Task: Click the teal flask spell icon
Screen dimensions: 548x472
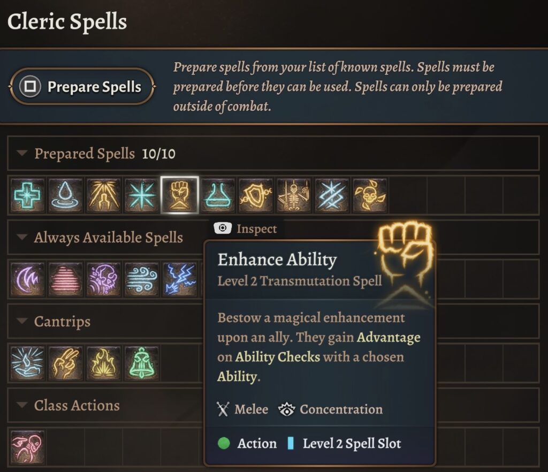Action: click(218, 195)
